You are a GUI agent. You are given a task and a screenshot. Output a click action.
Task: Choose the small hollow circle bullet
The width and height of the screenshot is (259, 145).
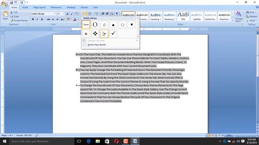point(122,25)
